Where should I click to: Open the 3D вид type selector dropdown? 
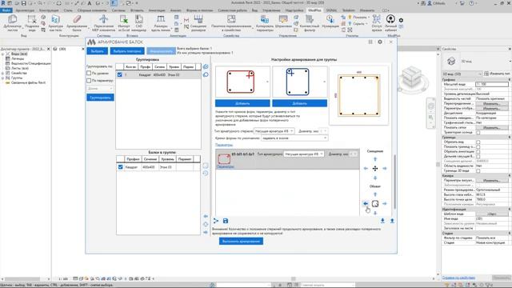[462, 74]
